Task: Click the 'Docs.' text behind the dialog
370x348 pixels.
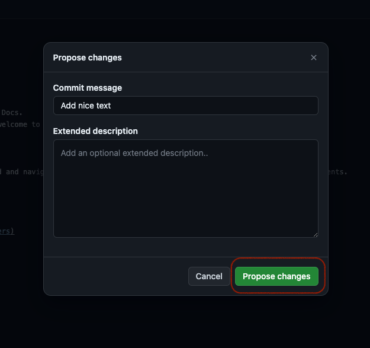Action: (12, 112)
